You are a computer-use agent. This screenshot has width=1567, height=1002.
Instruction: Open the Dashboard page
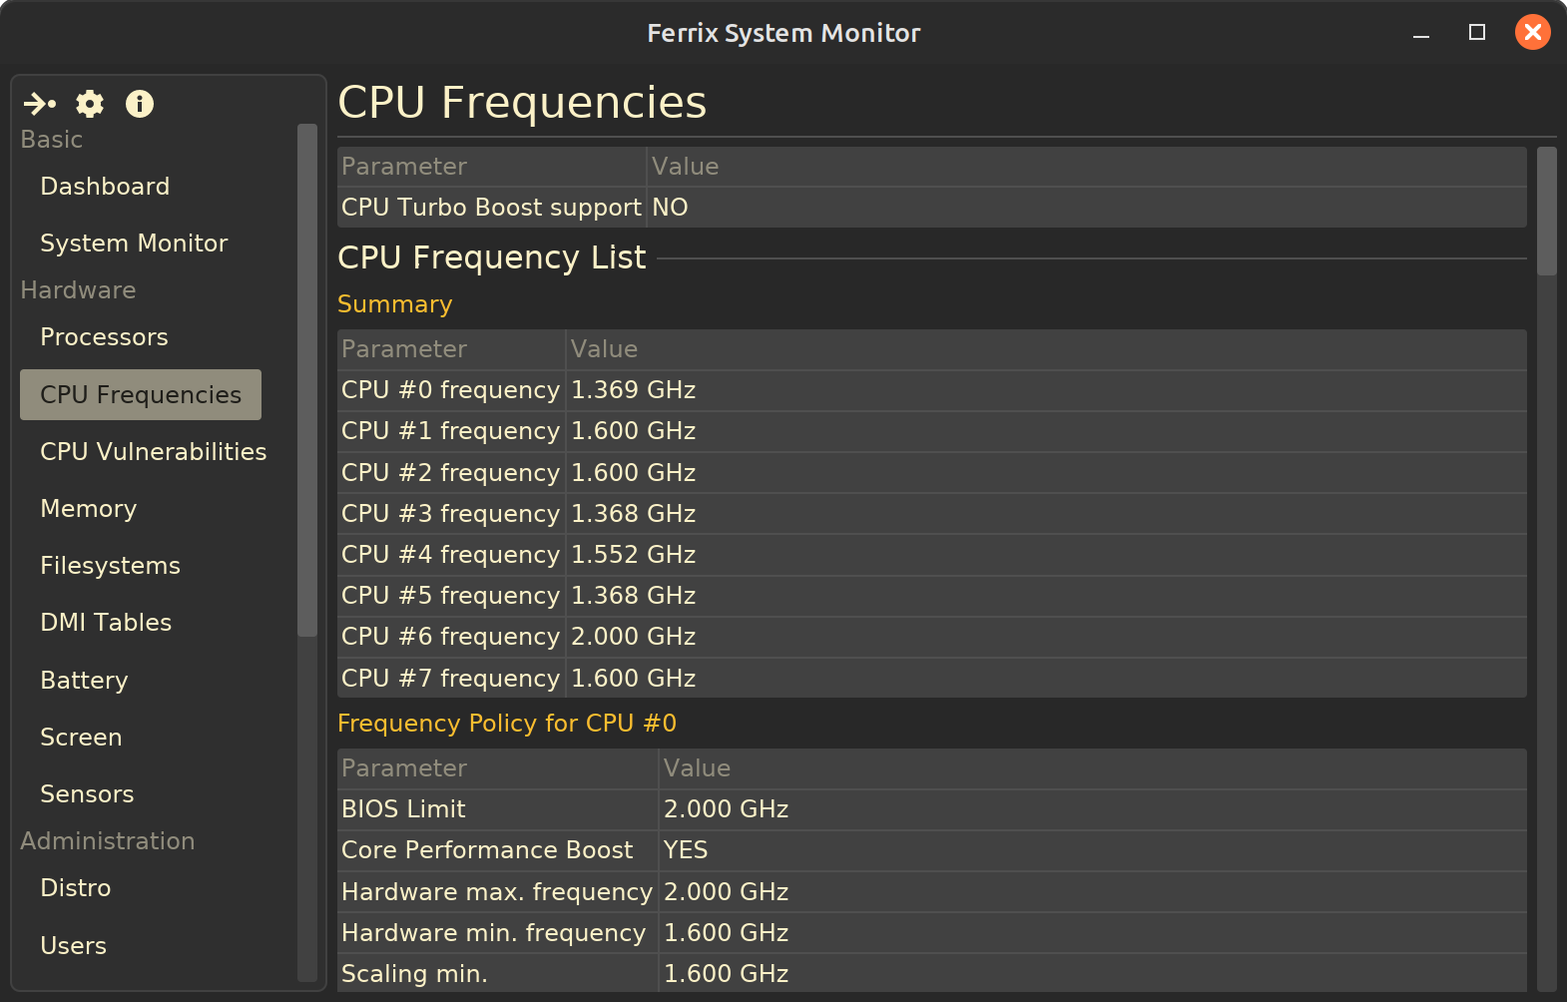pos(105,187)
